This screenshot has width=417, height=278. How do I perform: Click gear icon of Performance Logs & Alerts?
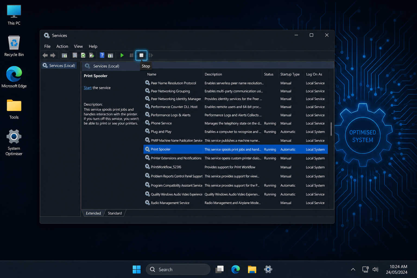(x=147, y=115)
